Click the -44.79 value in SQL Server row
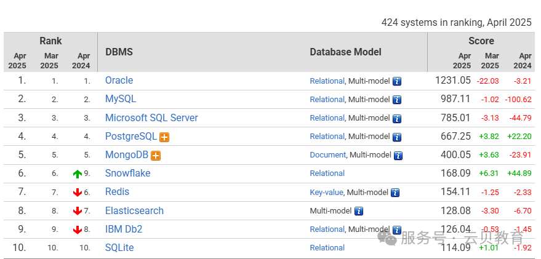The height and width of the screenshot is (259, 541). (520, 118)
